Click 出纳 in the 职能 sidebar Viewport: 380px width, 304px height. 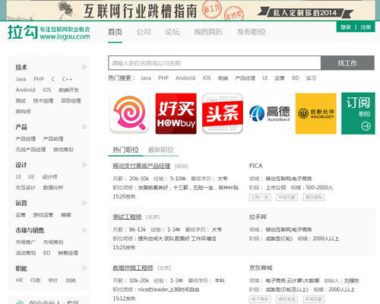coord(71,280)
